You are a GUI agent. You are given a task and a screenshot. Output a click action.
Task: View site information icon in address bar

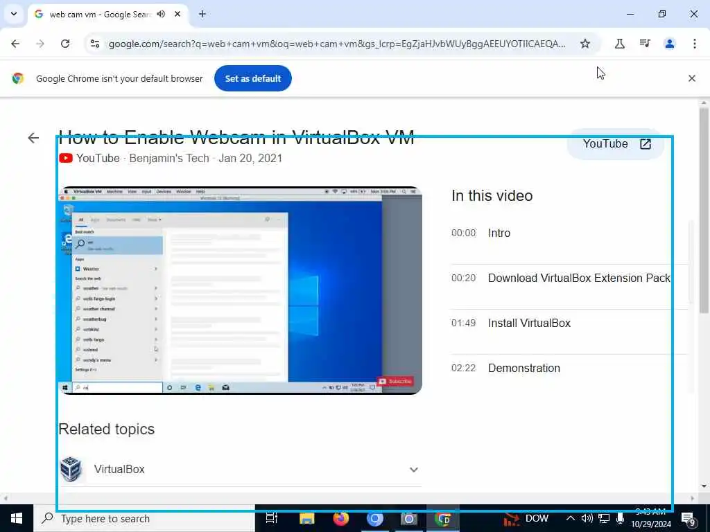coord(95,44)
